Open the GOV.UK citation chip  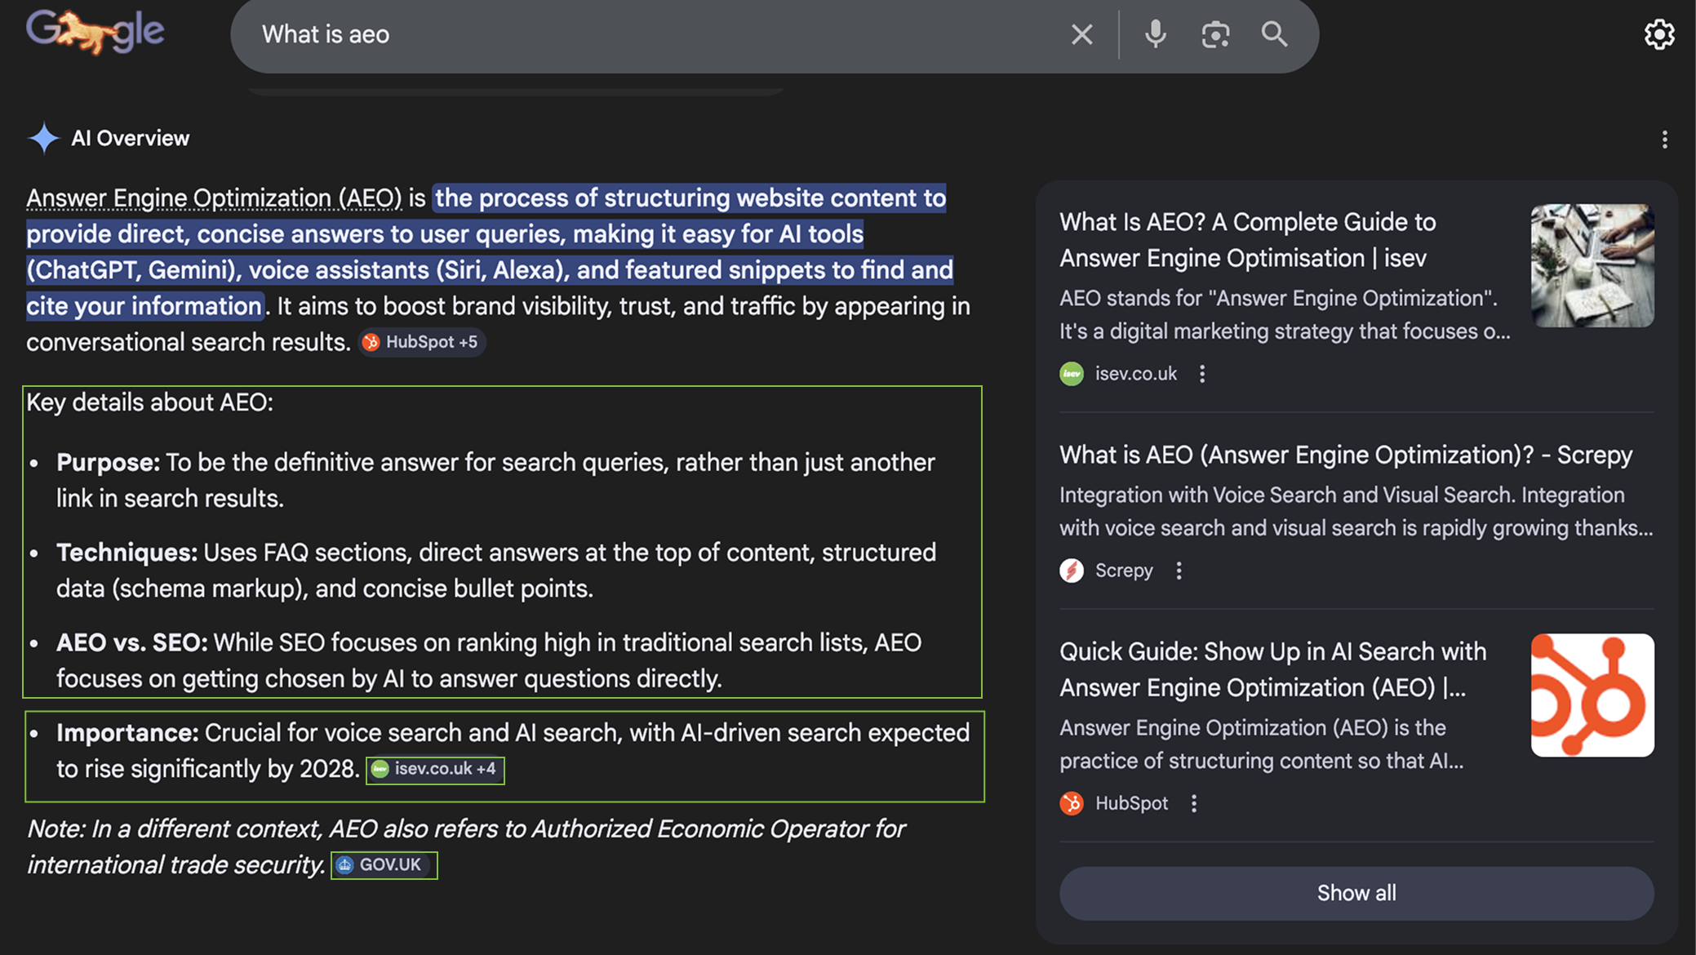pos(384,865)
